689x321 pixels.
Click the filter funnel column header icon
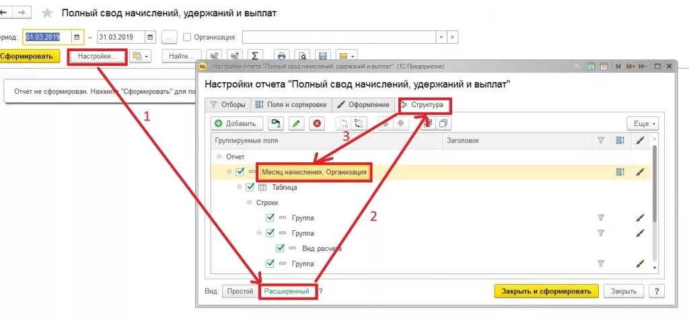pyautogui.click(x=601, y=141)
